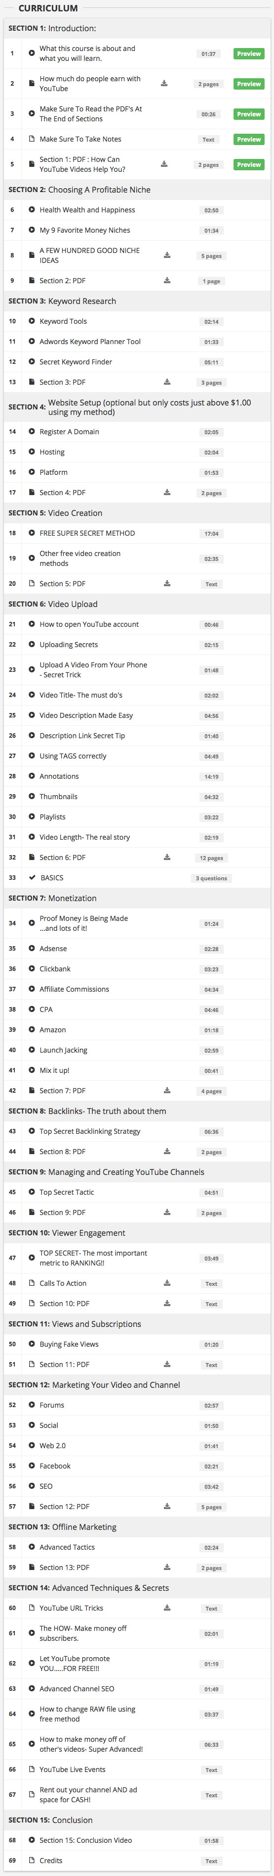Preview the 'What this course is about' lecture
The width and height of the screenshot is (274, 1876).
[x=248, y=54]
